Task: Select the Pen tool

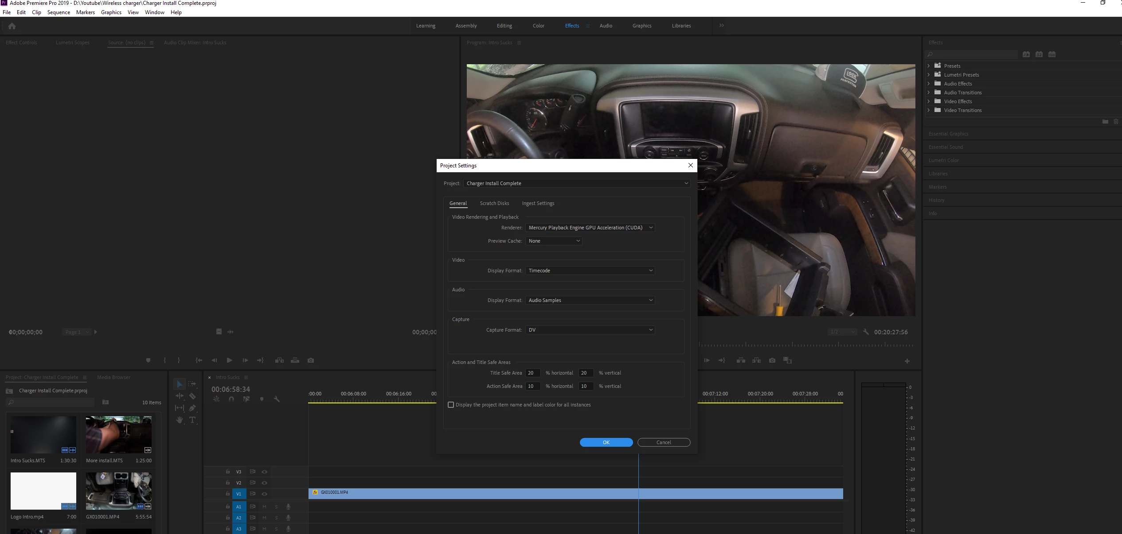Action: coord(192,408)
